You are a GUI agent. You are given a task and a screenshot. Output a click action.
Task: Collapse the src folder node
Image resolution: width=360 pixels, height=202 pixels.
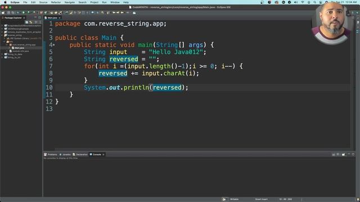[x=4, y=42]
